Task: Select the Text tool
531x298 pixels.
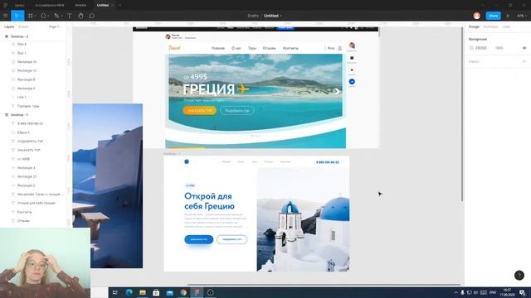Action: pyautogui.click(x=70, y=16)
